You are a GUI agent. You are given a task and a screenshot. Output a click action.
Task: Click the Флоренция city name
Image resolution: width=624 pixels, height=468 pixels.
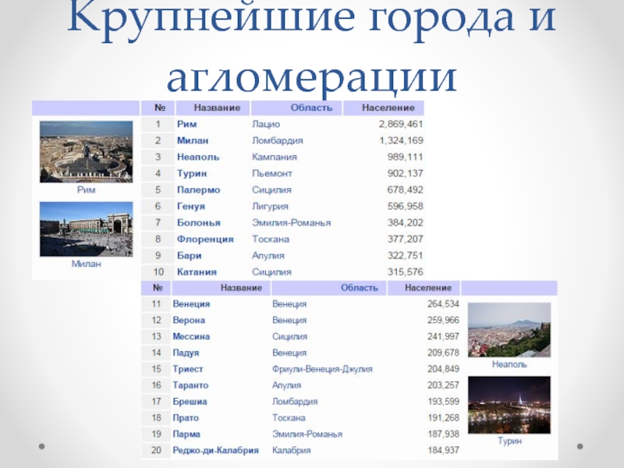coord(205,239)
